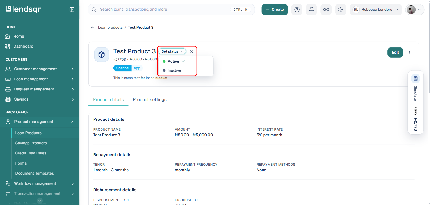Select the Active status option
This screenshot has width=431, height=205.
point(186,61)
